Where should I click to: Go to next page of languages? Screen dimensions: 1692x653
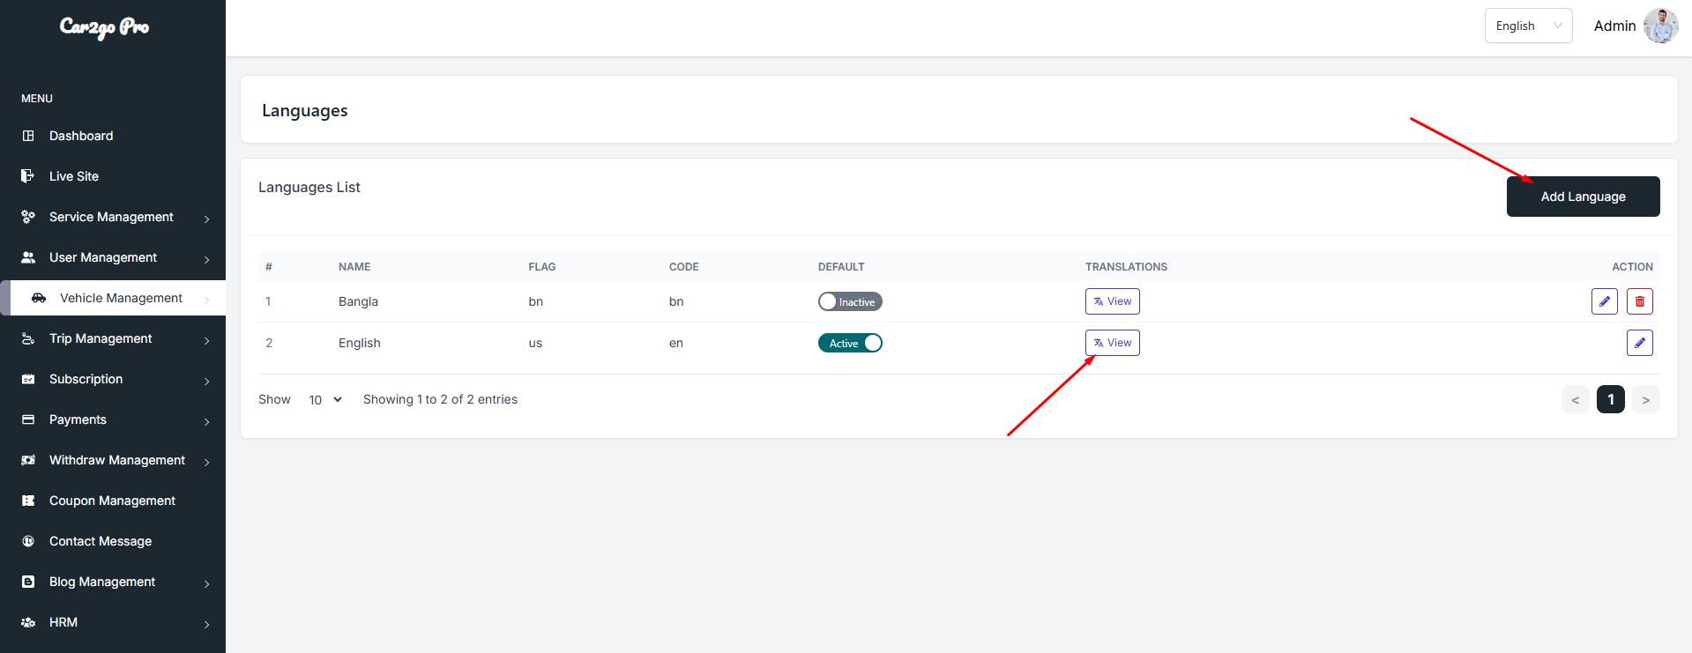(x=1645, y=399)
